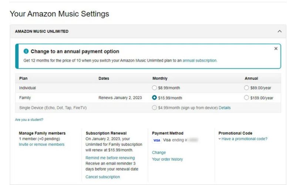
Task: View Your order history
Action: coord(167,159)
